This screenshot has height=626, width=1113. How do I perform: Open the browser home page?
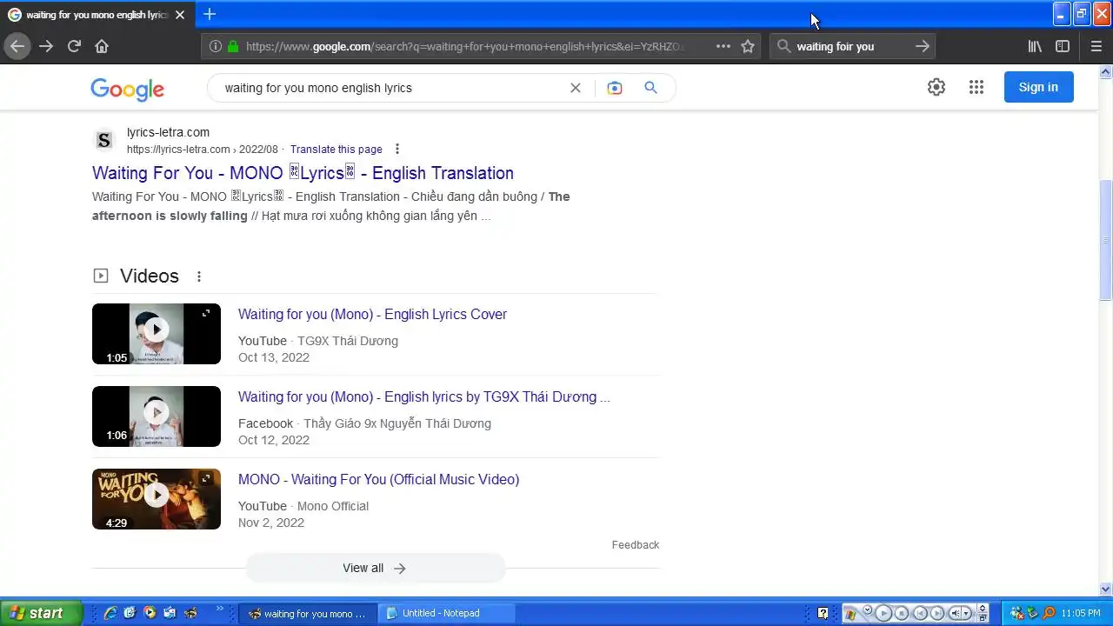tap(102, 46)
